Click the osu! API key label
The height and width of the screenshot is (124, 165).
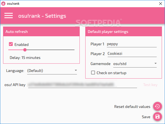15,85
